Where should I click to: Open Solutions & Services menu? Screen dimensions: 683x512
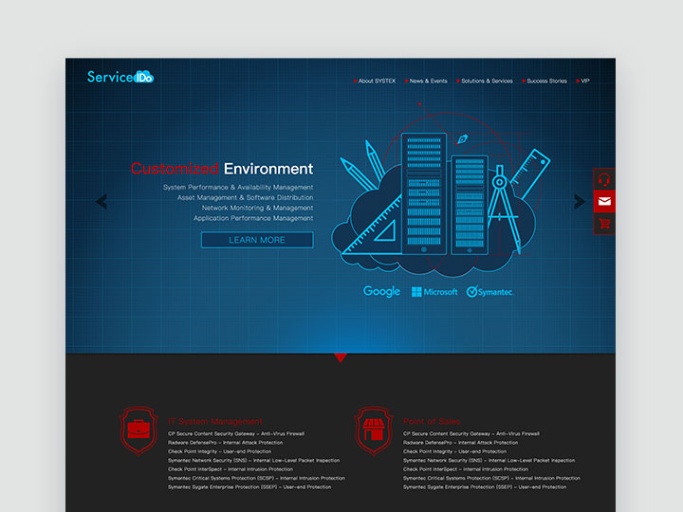485,81
